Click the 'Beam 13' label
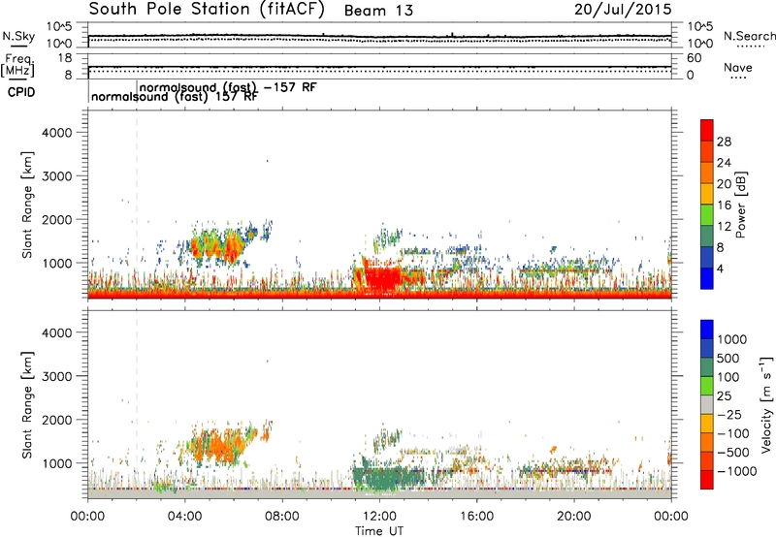Image resolution: width=776 pixels, height=537 pixels. tap(378, 11)
